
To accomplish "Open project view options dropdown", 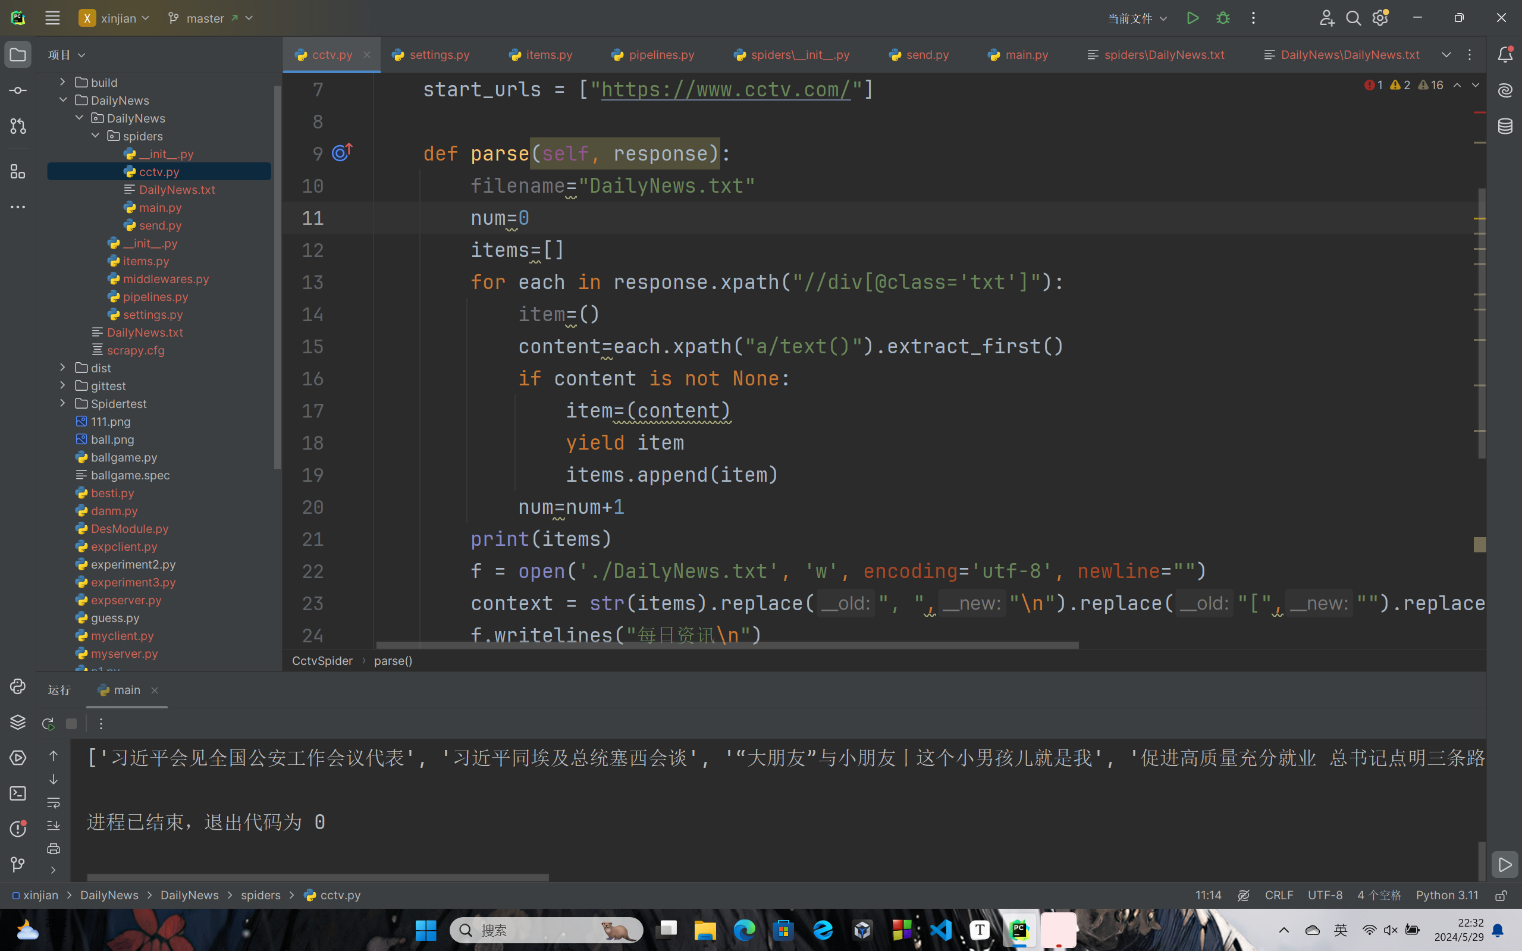I will point(67,55).
